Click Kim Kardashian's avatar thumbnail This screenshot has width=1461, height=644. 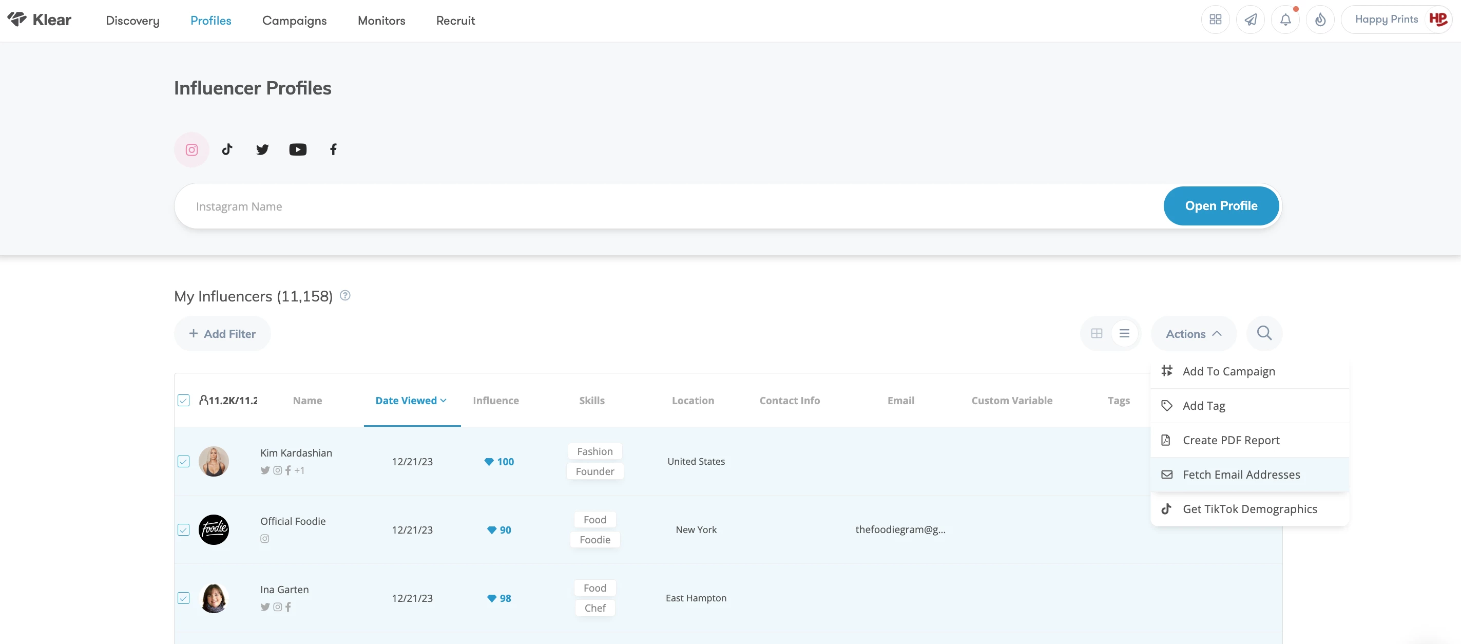click(x=214, y=462)
